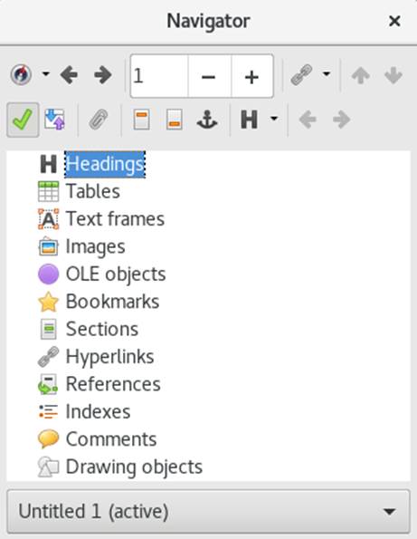417x539 pixels.
Task: Close the Navigator panel
Action: [394, 21]
